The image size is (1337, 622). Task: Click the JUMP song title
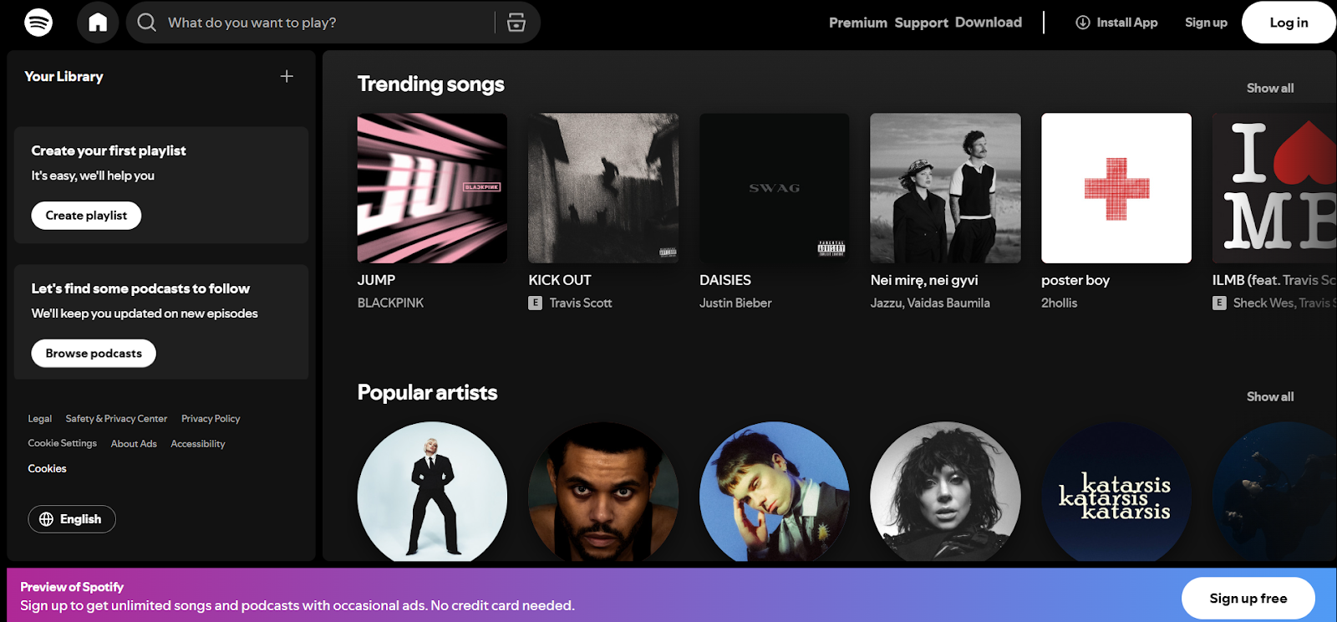coord(376,280)
